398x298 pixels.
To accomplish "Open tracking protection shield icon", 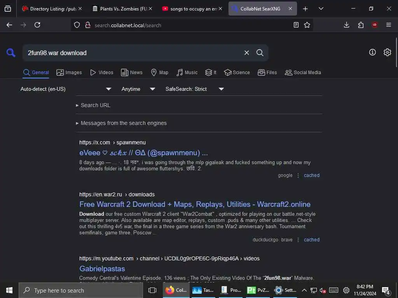I will 77,25.
